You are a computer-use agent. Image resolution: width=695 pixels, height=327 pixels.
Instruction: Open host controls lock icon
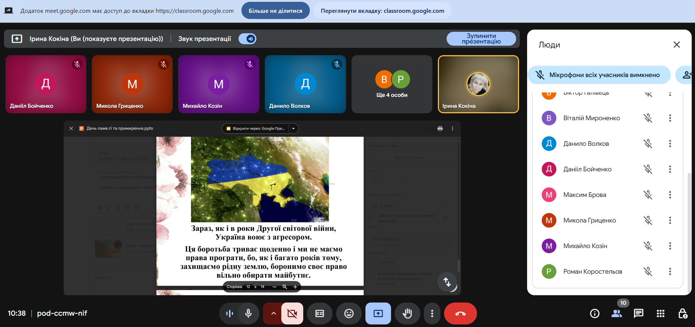(x=683, y=313)
